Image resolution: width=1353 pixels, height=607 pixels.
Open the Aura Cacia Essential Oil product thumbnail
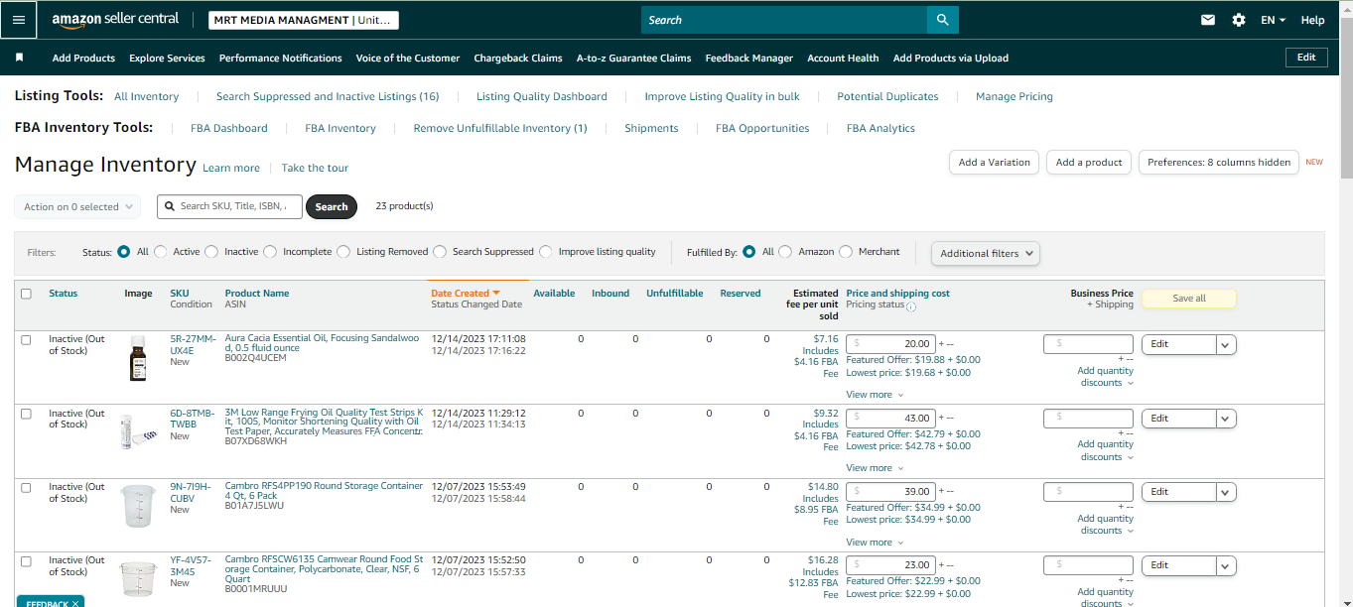click(x=138, y=358)
